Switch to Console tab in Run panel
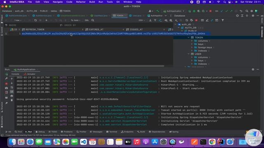This screenshot has width=264, height=148. (15, 74)
